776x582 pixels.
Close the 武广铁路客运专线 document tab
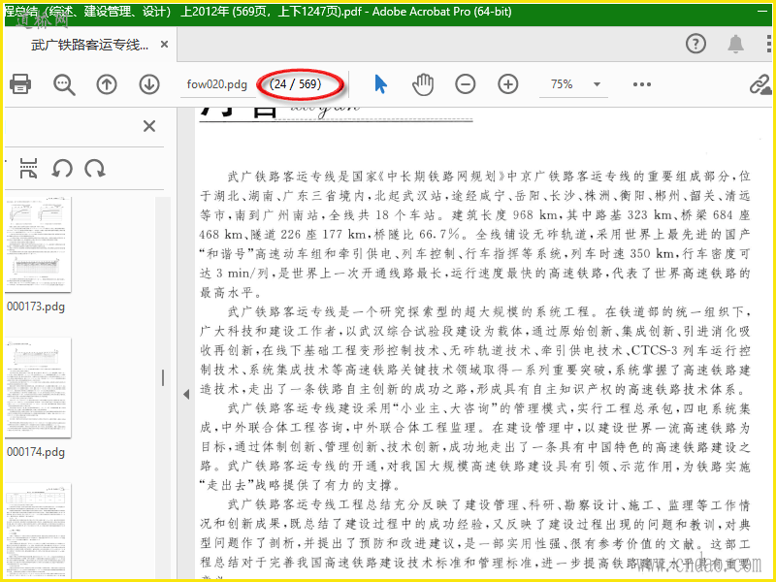(x=164, y=45)
